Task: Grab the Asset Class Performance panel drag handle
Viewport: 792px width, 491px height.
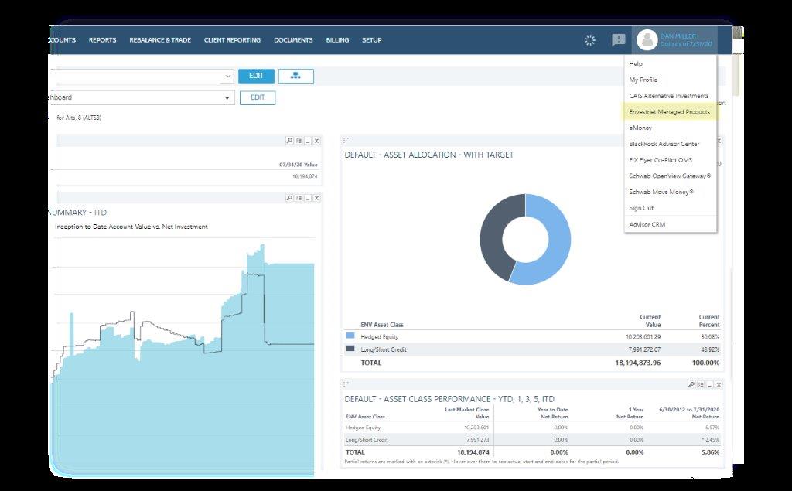Action: (346, 384)
